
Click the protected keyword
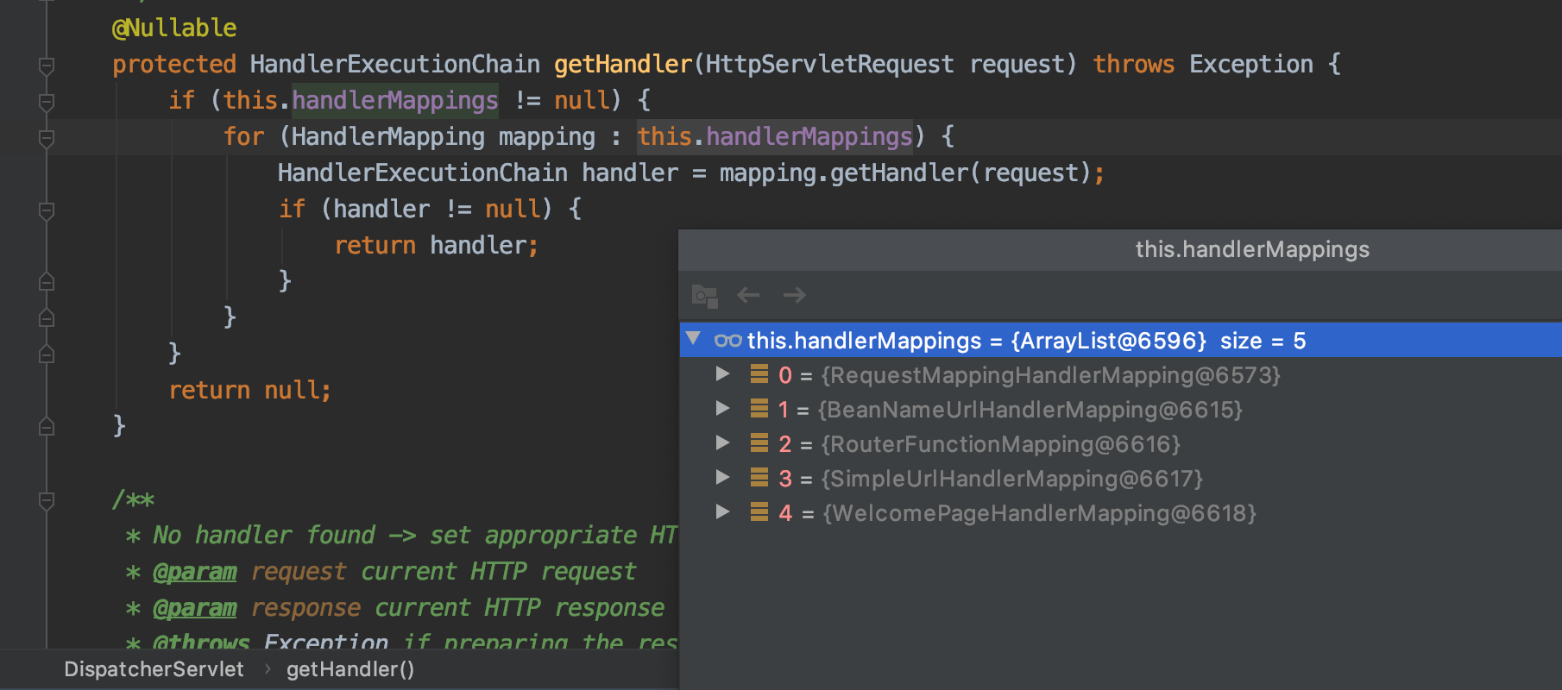[x=174, y=64]
